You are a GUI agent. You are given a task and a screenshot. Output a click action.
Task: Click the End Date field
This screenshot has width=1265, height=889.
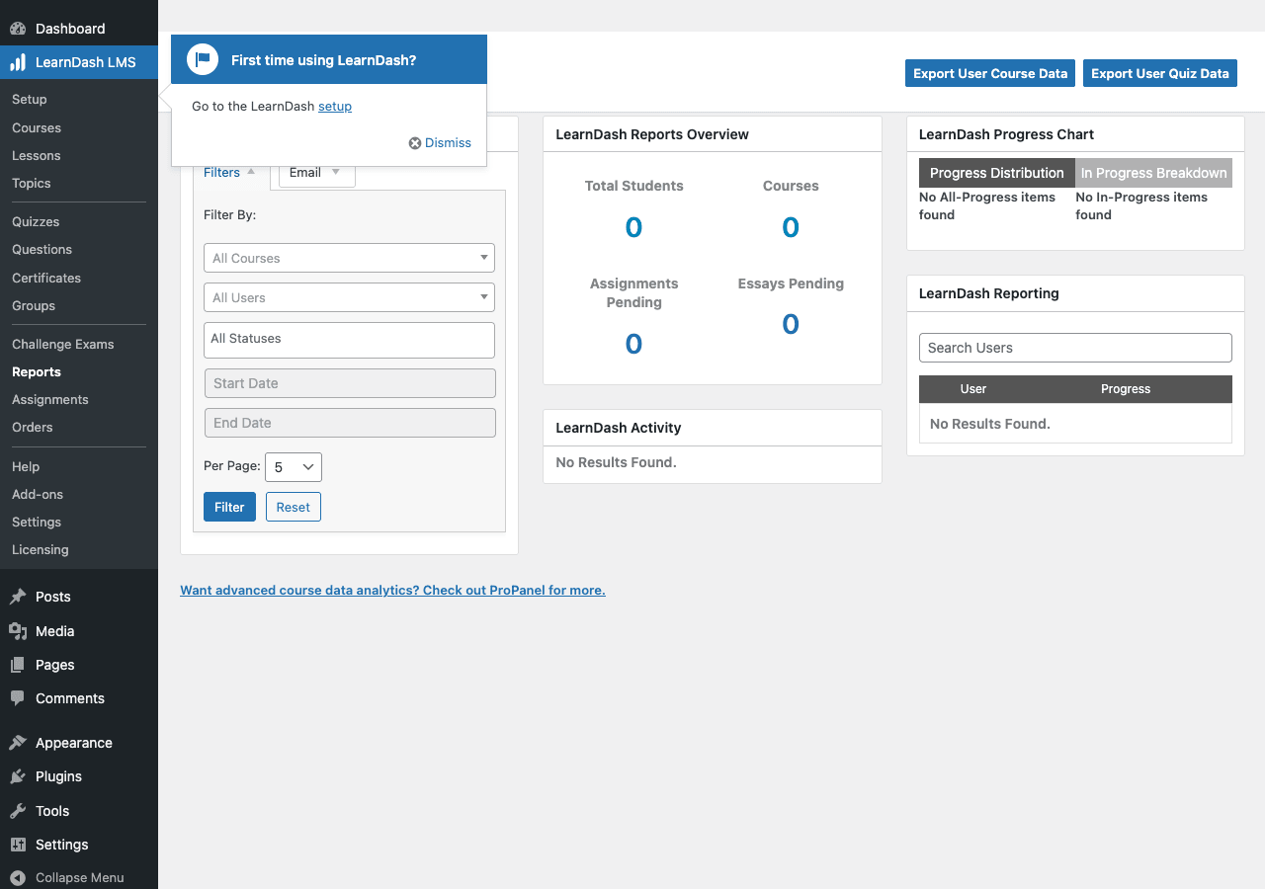point(350,423)
